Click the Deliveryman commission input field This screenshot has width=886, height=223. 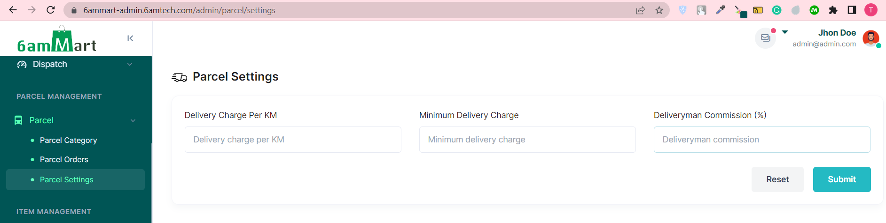(x=762, y=140)
